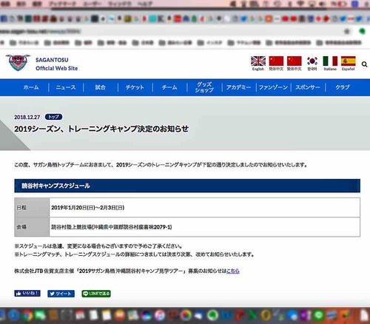Open the チケット navigation item
The height and width of the screenshot is (324, 370).
click(x=135, y=87)
